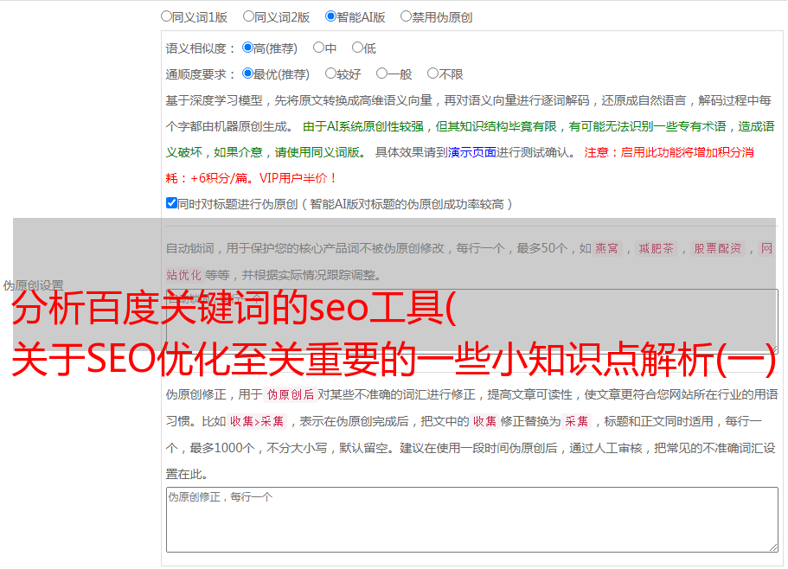Click the 伪原创后 highlighted tag
Viewport: 788px width, 569px height.
click(291, 394)
